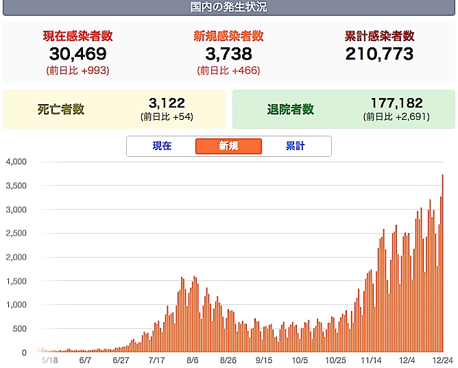This screenshot has width=458, height=368.
Task: Click the 10/5 date label
Action: pyautogui.click(x=300, y=360)
